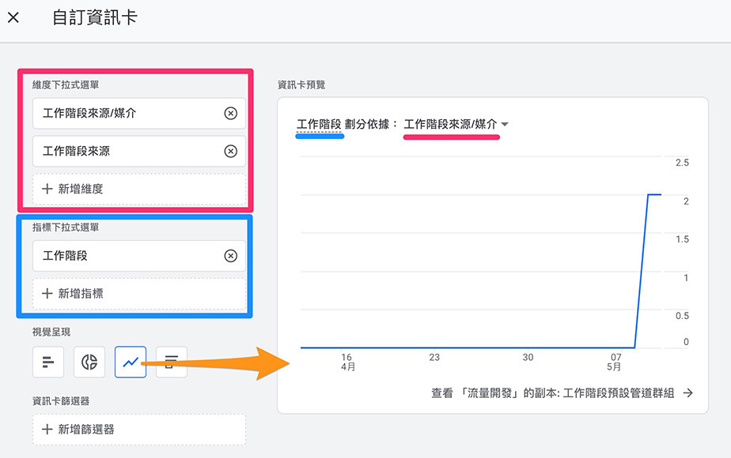Close the 自訂資訊卡 panel with X
This screenshot has height=458, width=731.
[13, 17]
